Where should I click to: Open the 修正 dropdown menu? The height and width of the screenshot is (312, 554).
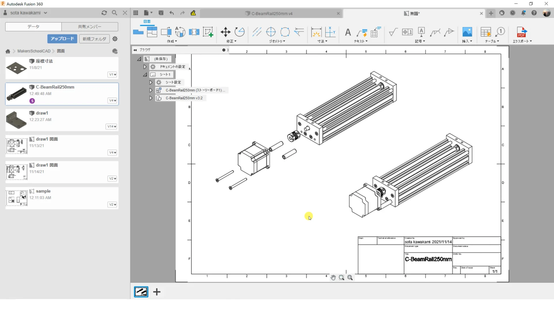[231, 41]
